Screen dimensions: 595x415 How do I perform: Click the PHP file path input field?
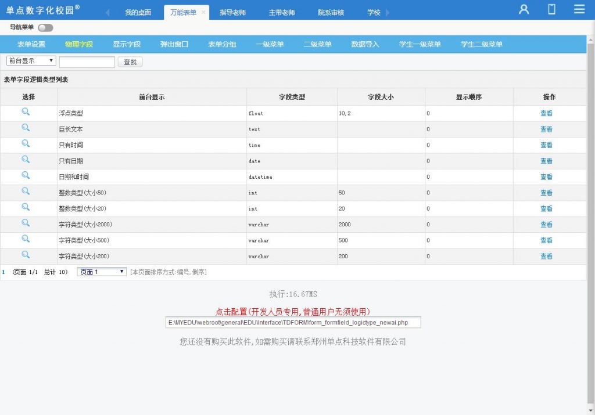tap(293, 323)
